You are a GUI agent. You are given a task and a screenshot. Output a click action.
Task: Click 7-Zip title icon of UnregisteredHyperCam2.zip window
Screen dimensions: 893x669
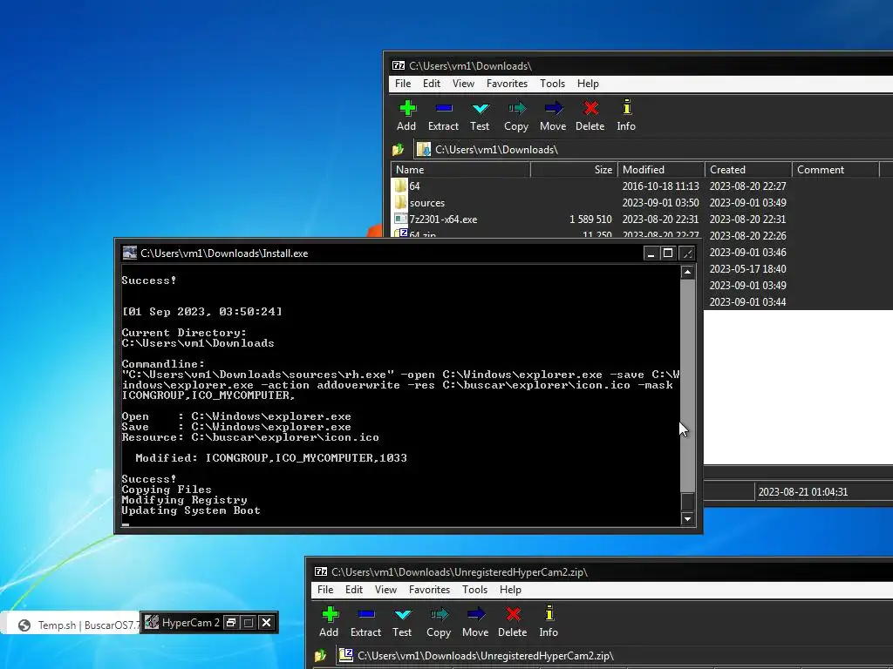coord(321,571)
